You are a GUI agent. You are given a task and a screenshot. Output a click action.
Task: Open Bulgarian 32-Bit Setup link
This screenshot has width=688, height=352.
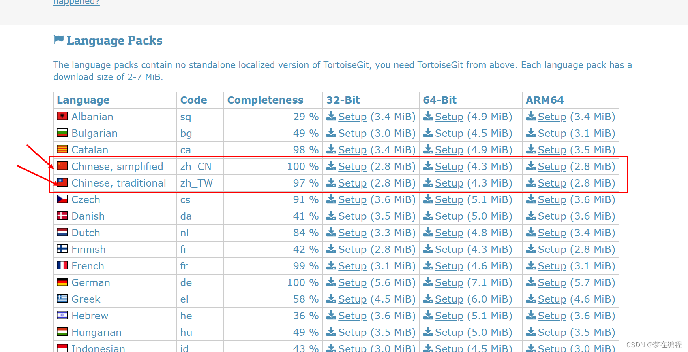pyautogui.click(x=352, y=134)
